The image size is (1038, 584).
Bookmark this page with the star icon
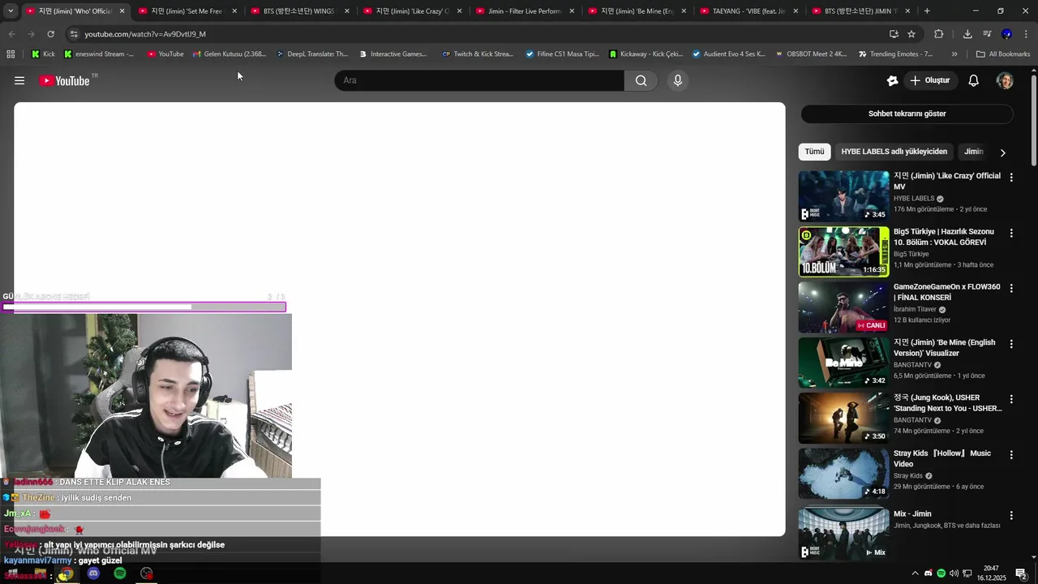tap(911, 34)
